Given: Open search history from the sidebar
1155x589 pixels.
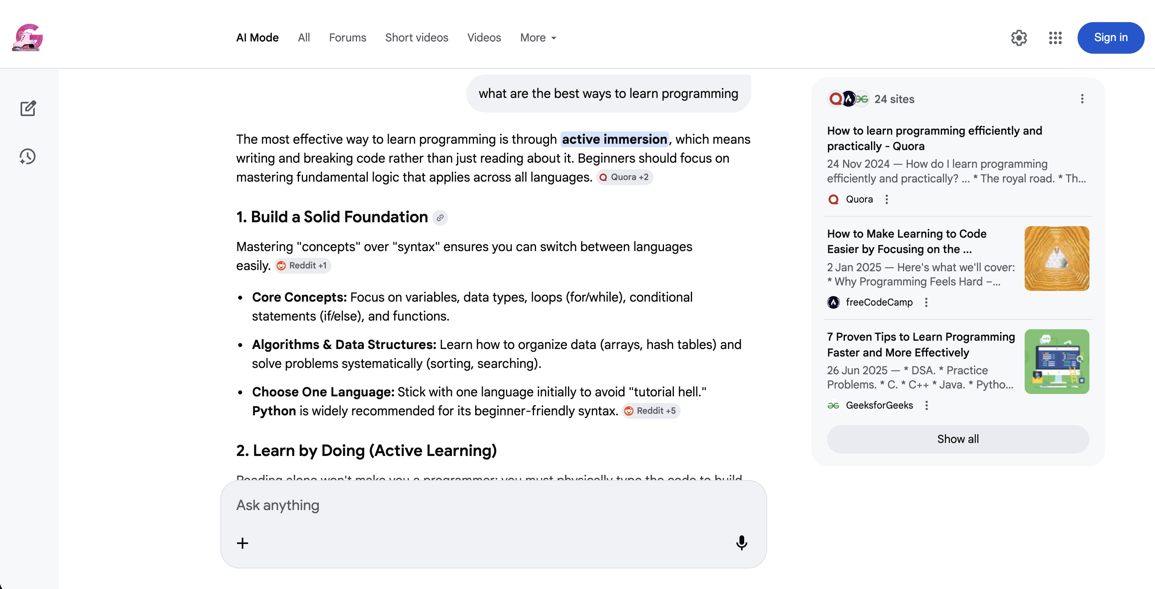Looking at the screenshot, I should 27,156.
